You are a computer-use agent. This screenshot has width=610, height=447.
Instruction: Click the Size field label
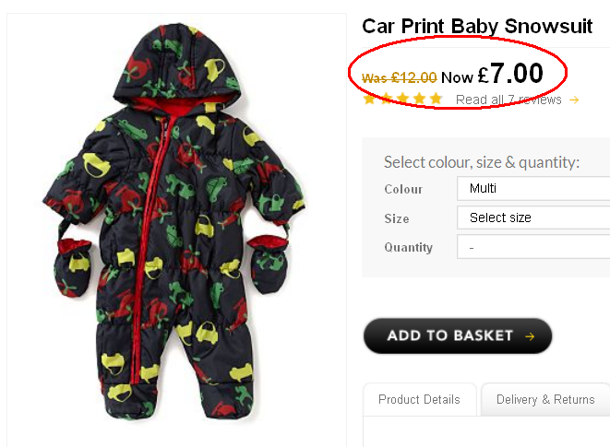397,218
